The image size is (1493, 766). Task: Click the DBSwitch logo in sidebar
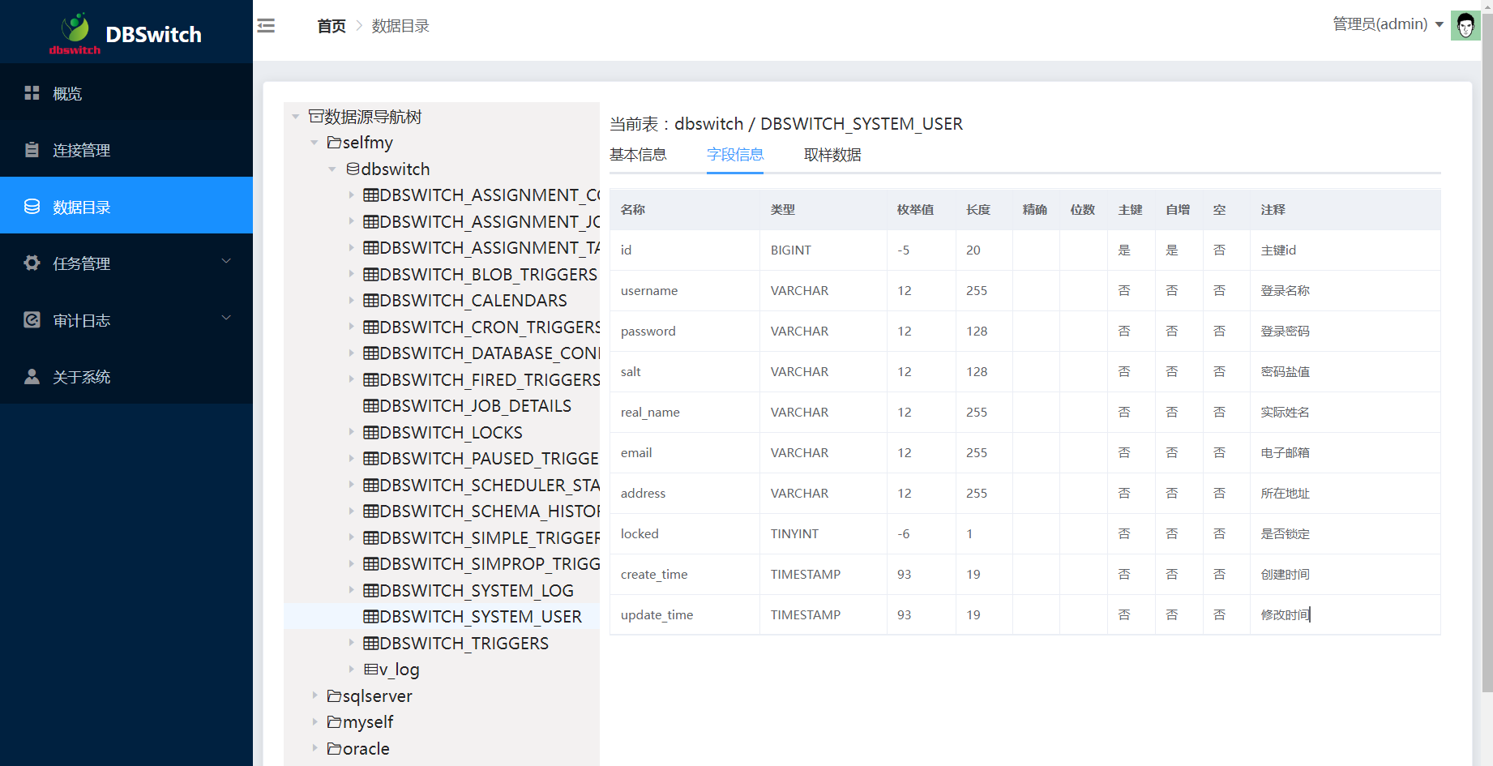pos(126,32)
